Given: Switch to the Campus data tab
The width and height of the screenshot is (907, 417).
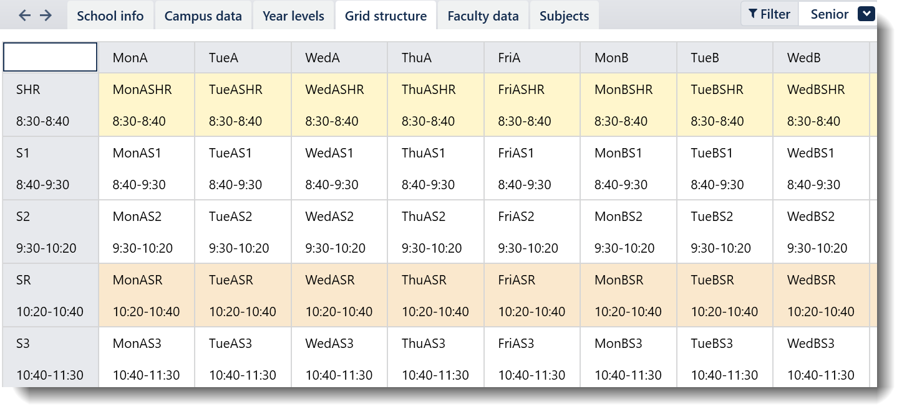Looking at the screenshot, I should pos(203,16).
